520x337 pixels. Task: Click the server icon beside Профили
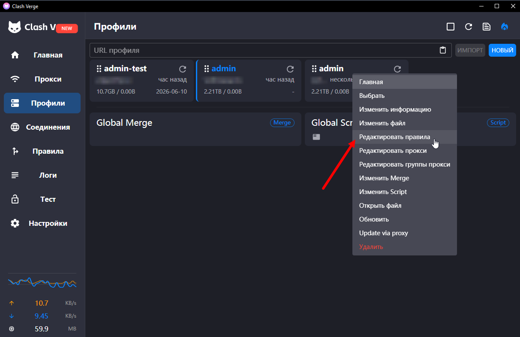coord(15,103)
